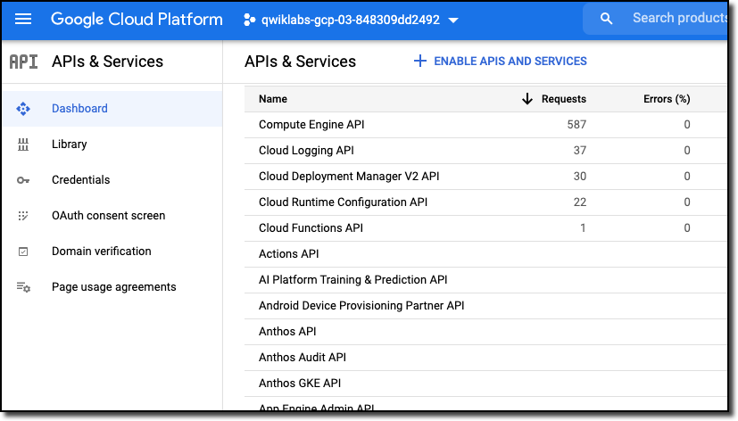Click the 30 requests value
Image resolution: width=738 pixels, height=421 pixels.
(x=580, y=177)
